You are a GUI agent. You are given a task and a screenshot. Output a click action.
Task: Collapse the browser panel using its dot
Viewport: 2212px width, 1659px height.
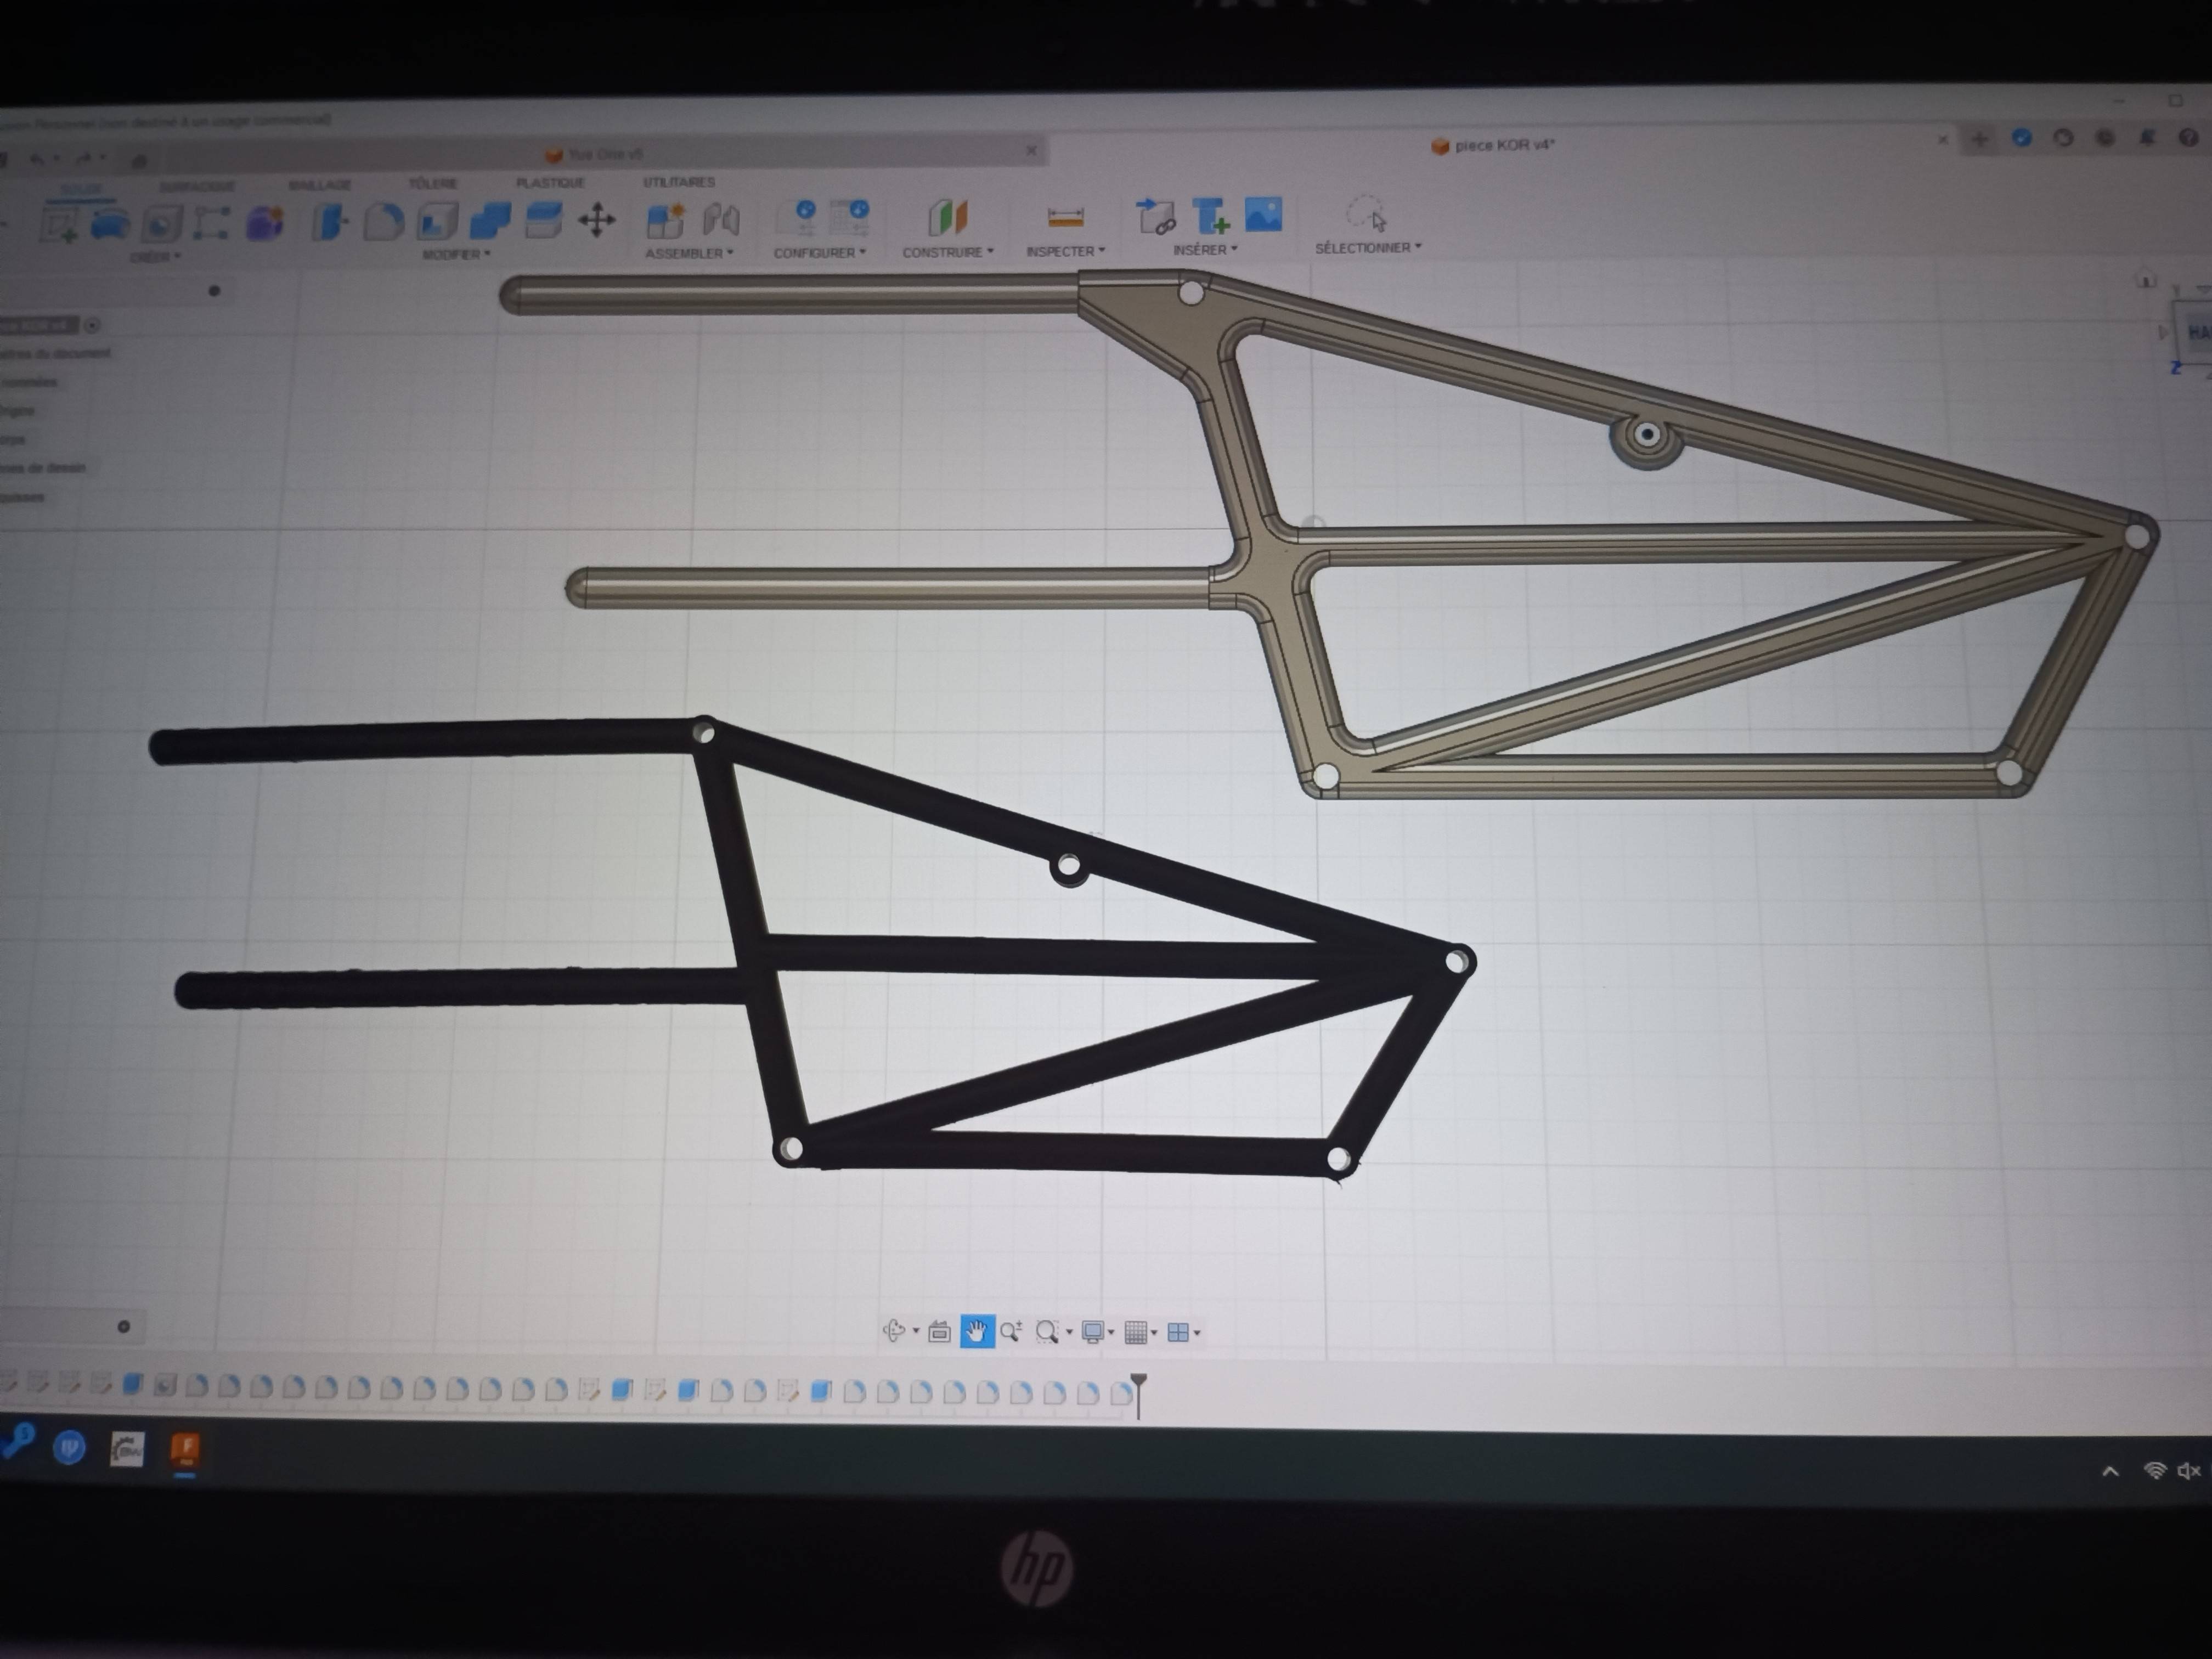pyautogui.click(x=214, y=291)
